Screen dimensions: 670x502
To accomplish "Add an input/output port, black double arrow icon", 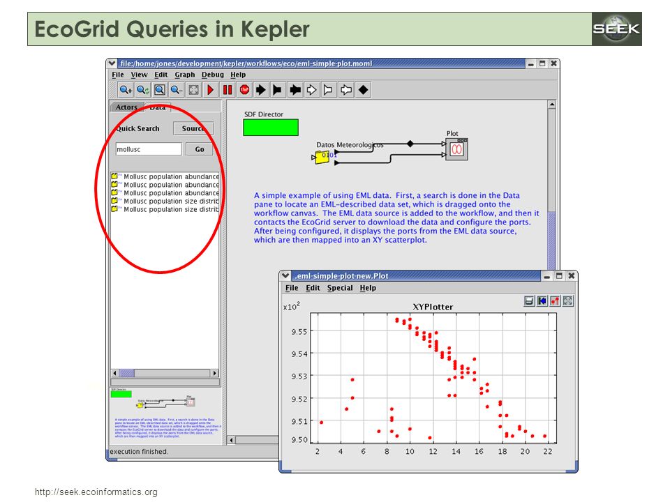I will pyautogui.click(x=295, y=90).
